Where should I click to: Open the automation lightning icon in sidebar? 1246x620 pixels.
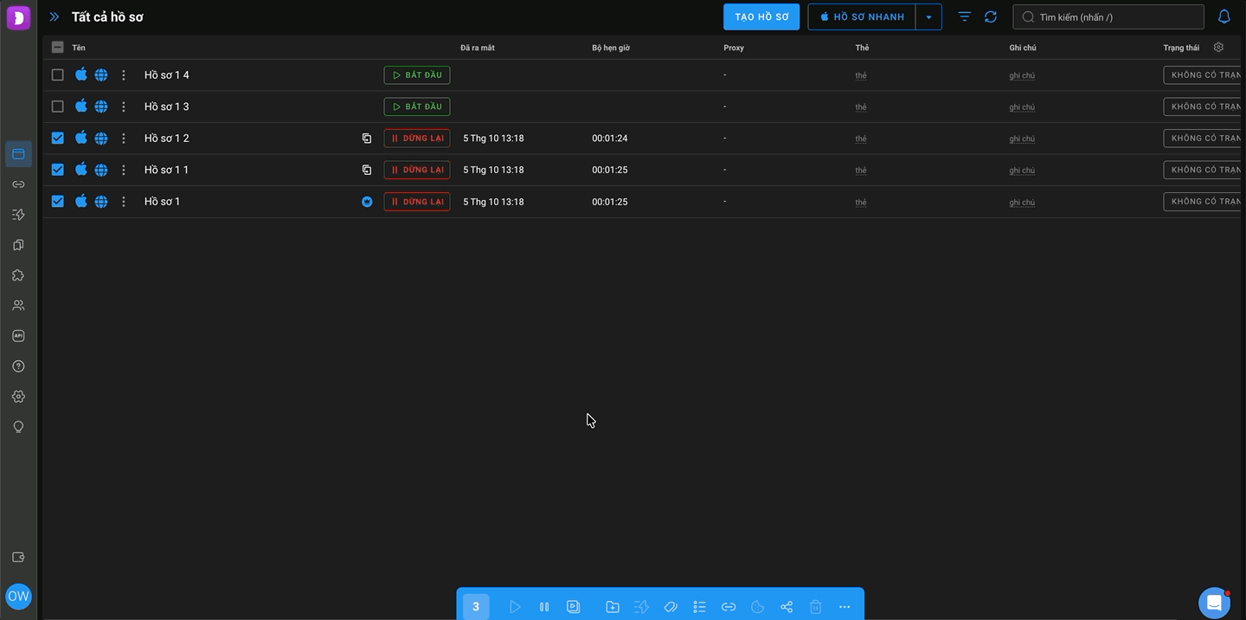click(x=18, y=215)
